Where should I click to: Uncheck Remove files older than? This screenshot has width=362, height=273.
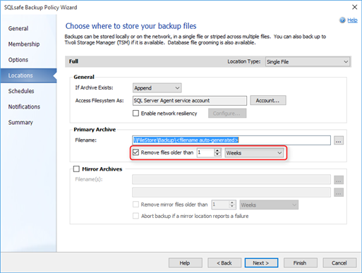(x=135, y=152)
